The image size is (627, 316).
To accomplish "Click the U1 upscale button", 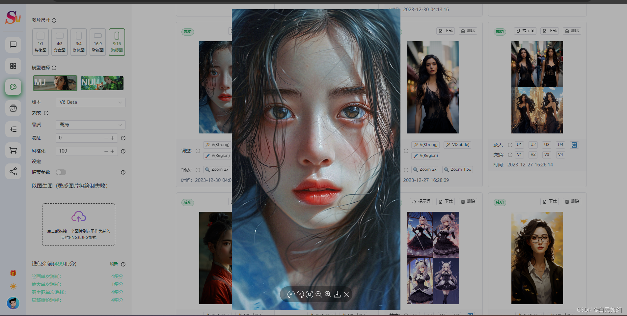I will tap(519, 145).
